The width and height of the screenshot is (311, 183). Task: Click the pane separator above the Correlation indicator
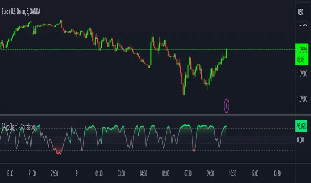coord(155,115)
